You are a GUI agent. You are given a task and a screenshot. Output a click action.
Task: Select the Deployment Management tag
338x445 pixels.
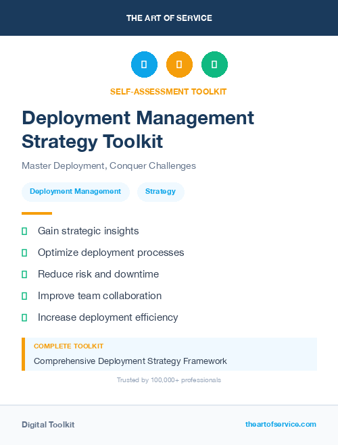(x=76, y=192)
